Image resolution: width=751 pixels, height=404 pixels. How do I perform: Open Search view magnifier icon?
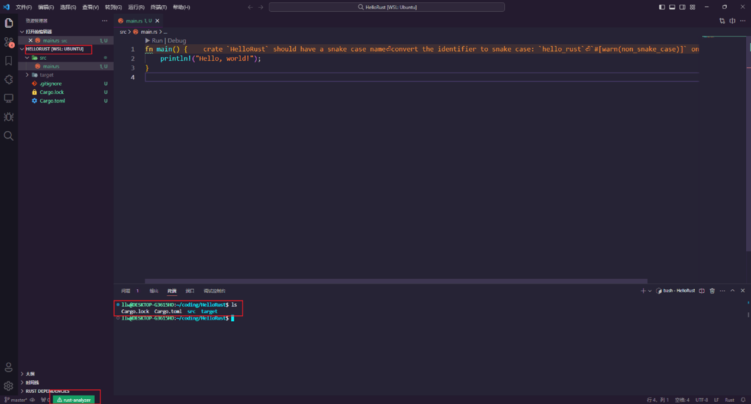click(9, 135)
